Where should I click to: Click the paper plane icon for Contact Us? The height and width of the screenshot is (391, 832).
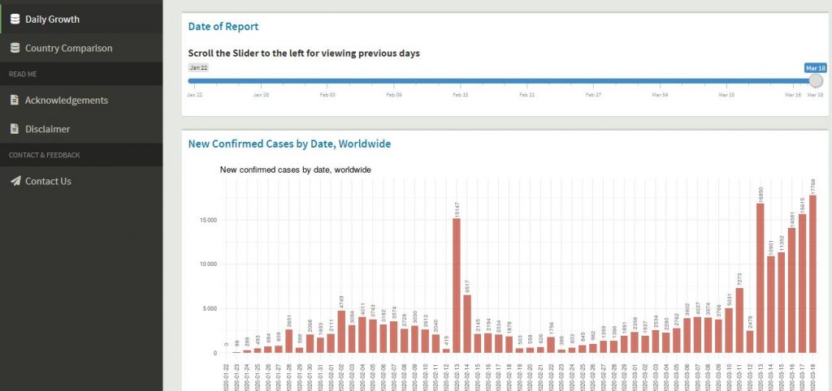click(x=15, y=181)
